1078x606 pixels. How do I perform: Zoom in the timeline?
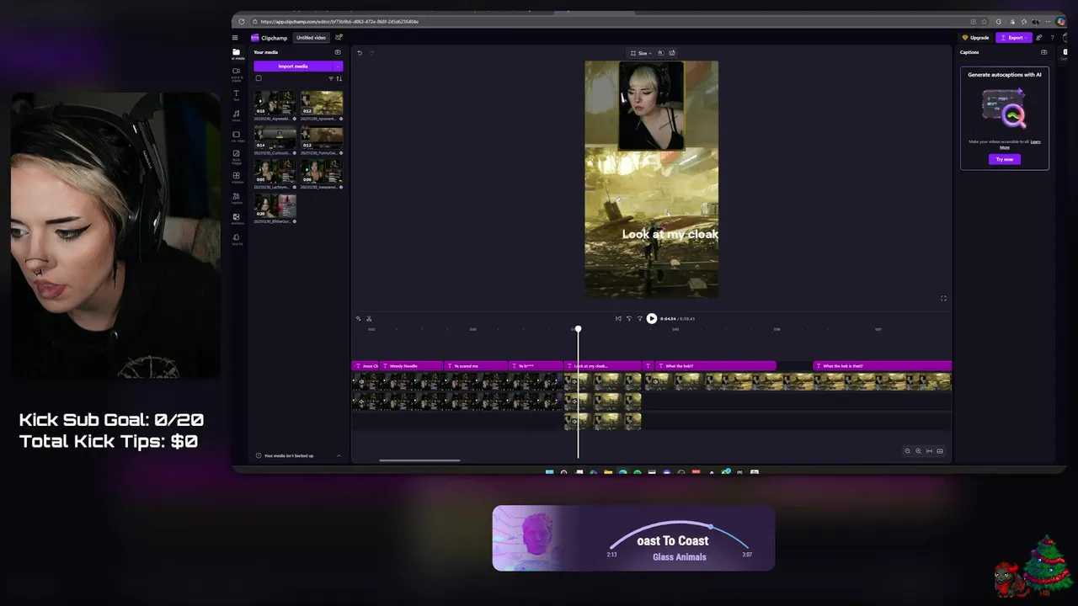918,451
